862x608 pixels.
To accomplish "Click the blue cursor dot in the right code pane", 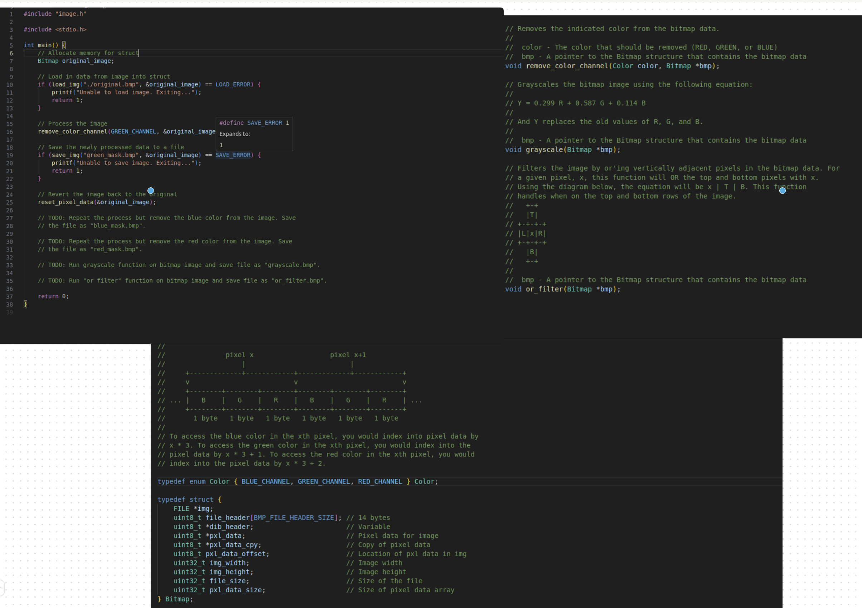I will pyautogui.click(x=783, y=191).
